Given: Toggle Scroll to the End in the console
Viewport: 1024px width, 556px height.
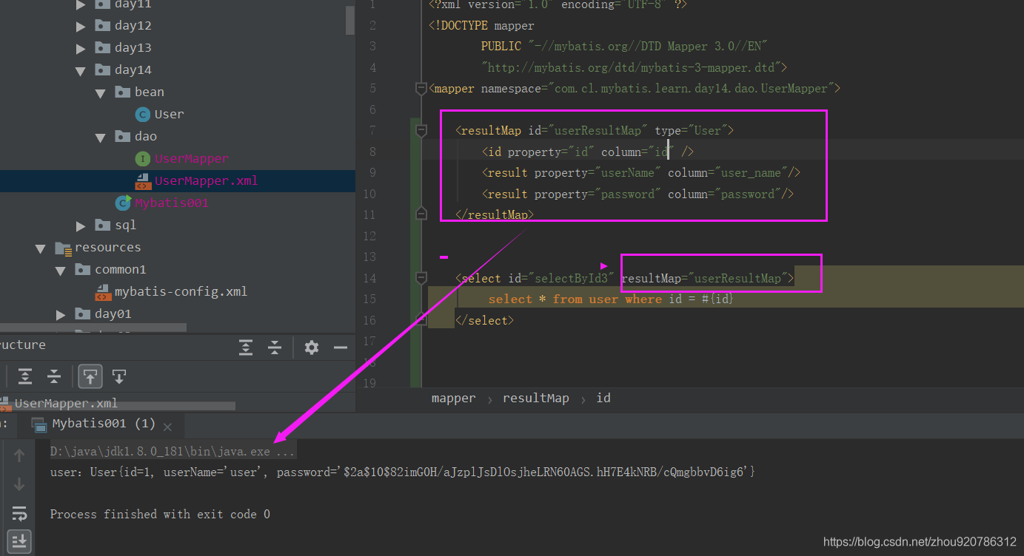Looking at the screenshot, I should pyautogui.click(x=19, y=540).
